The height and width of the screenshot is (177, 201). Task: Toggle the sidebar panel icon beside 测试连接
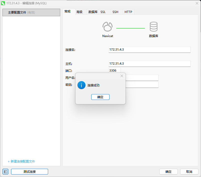tap(6, 171)
